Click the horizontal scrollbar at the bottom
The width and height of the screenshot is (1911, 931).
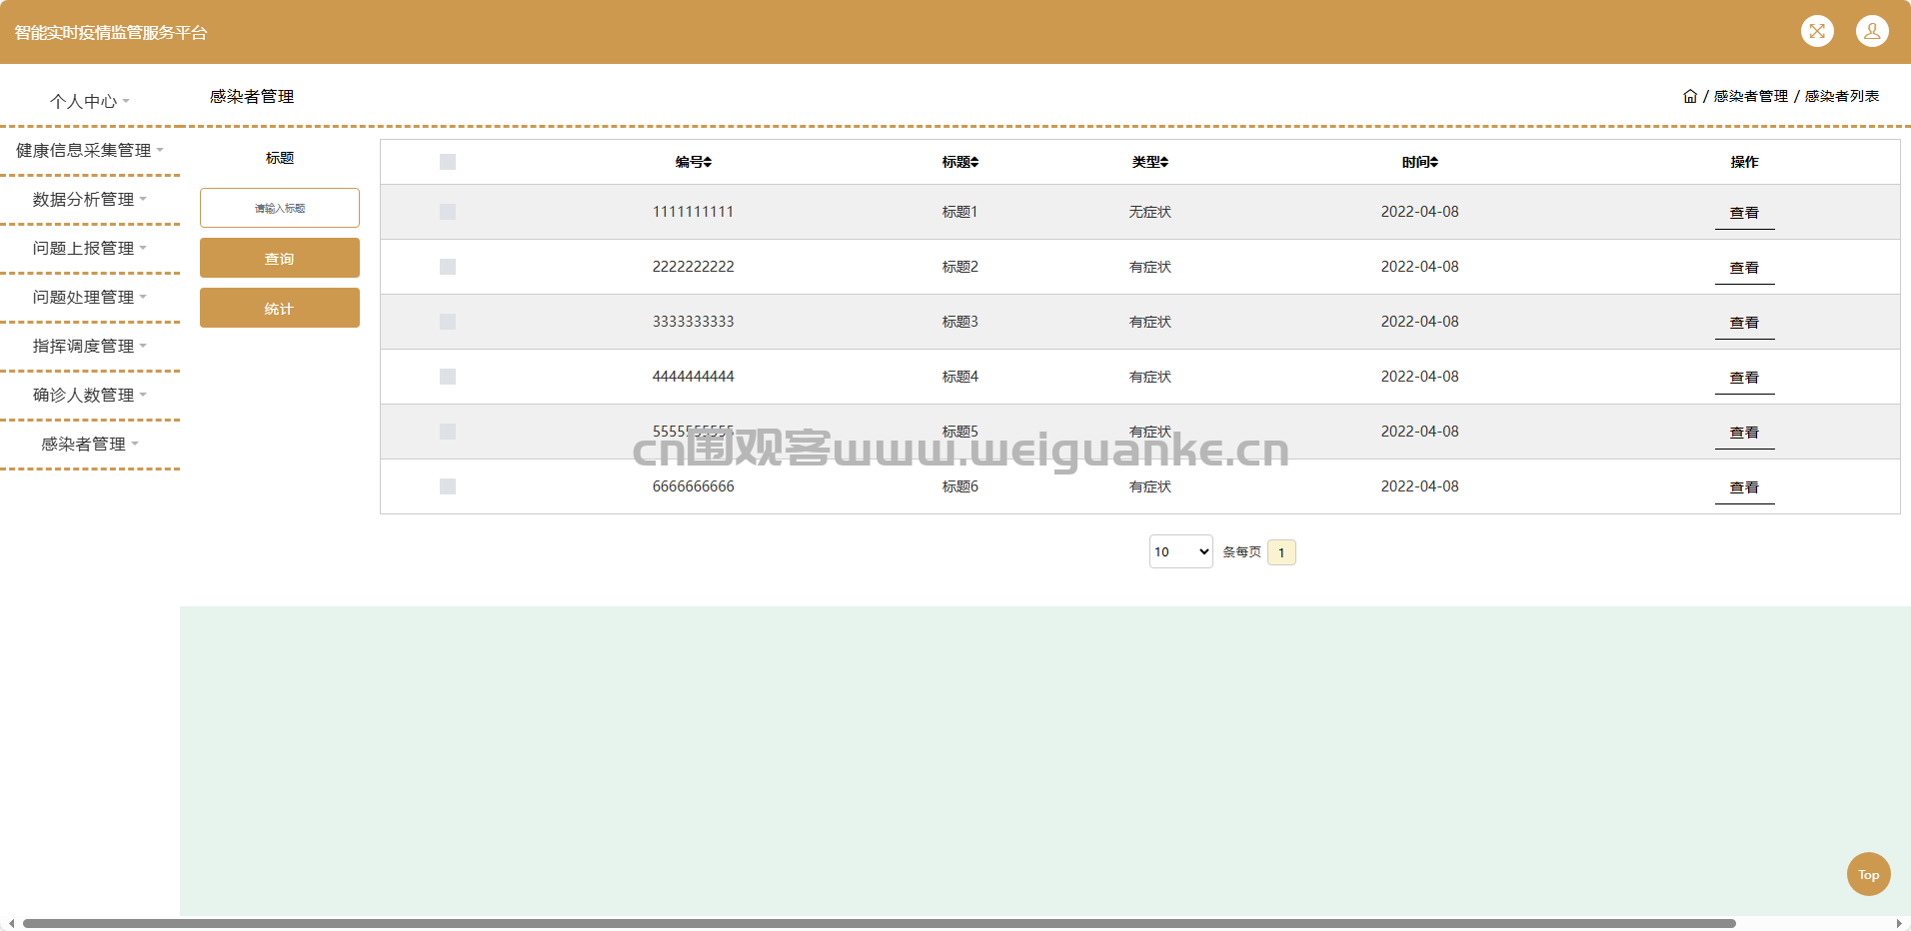pos(879,923)
